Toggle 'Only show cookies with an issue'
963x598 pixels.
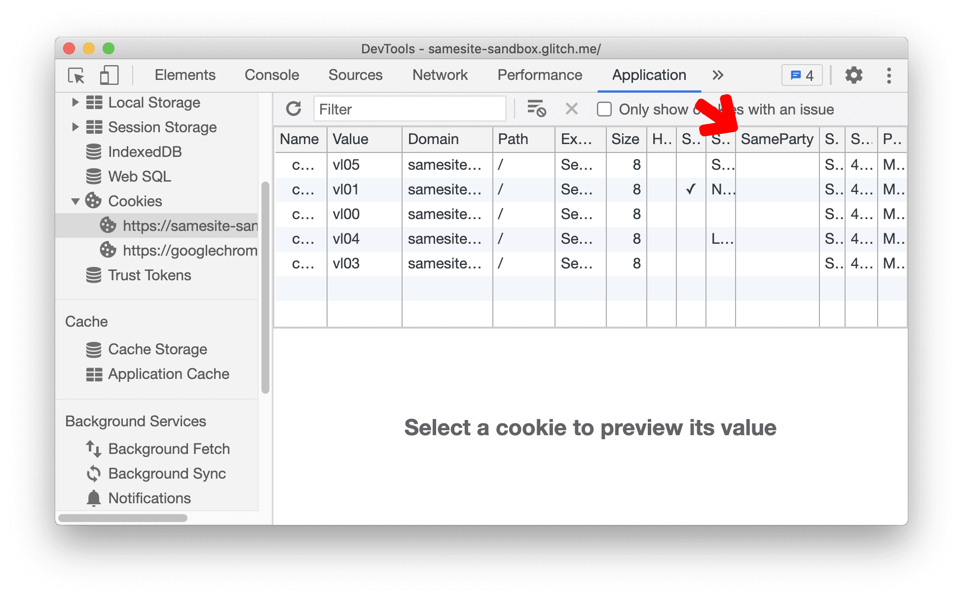click(x=604, y=110)
